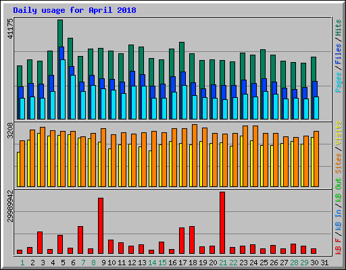Select day label 26 on x-axis

[x=274, y=263]
